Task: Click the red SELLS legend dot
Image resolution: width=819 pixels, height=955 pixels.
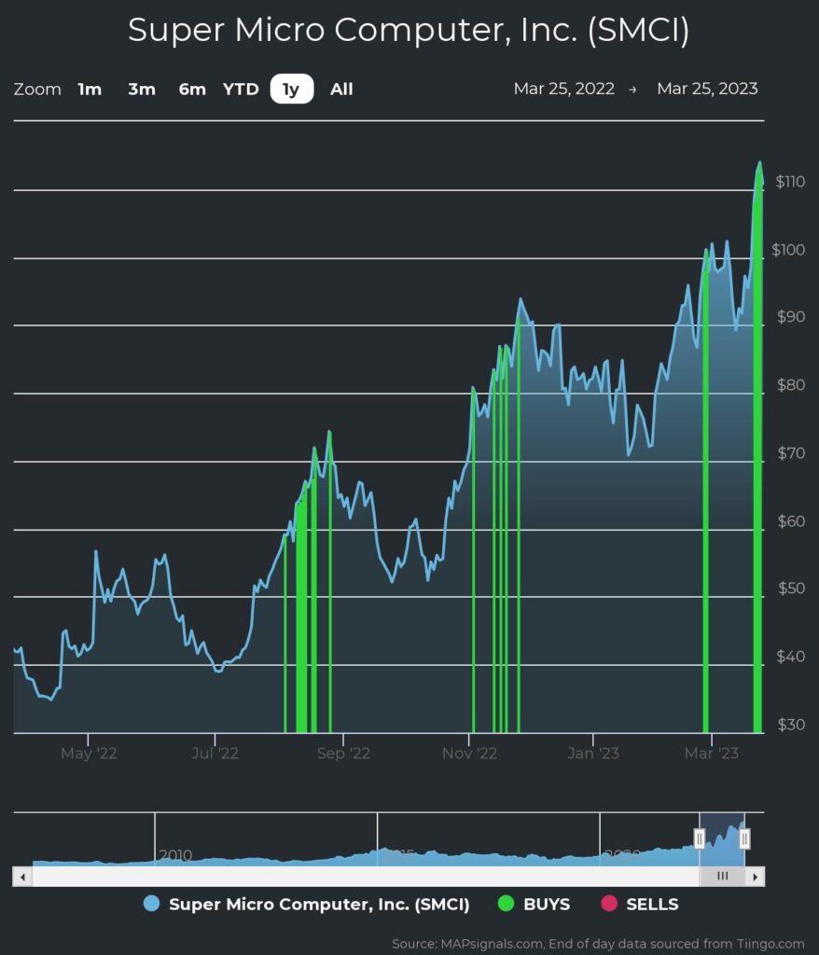Action: tap(609, 904)
